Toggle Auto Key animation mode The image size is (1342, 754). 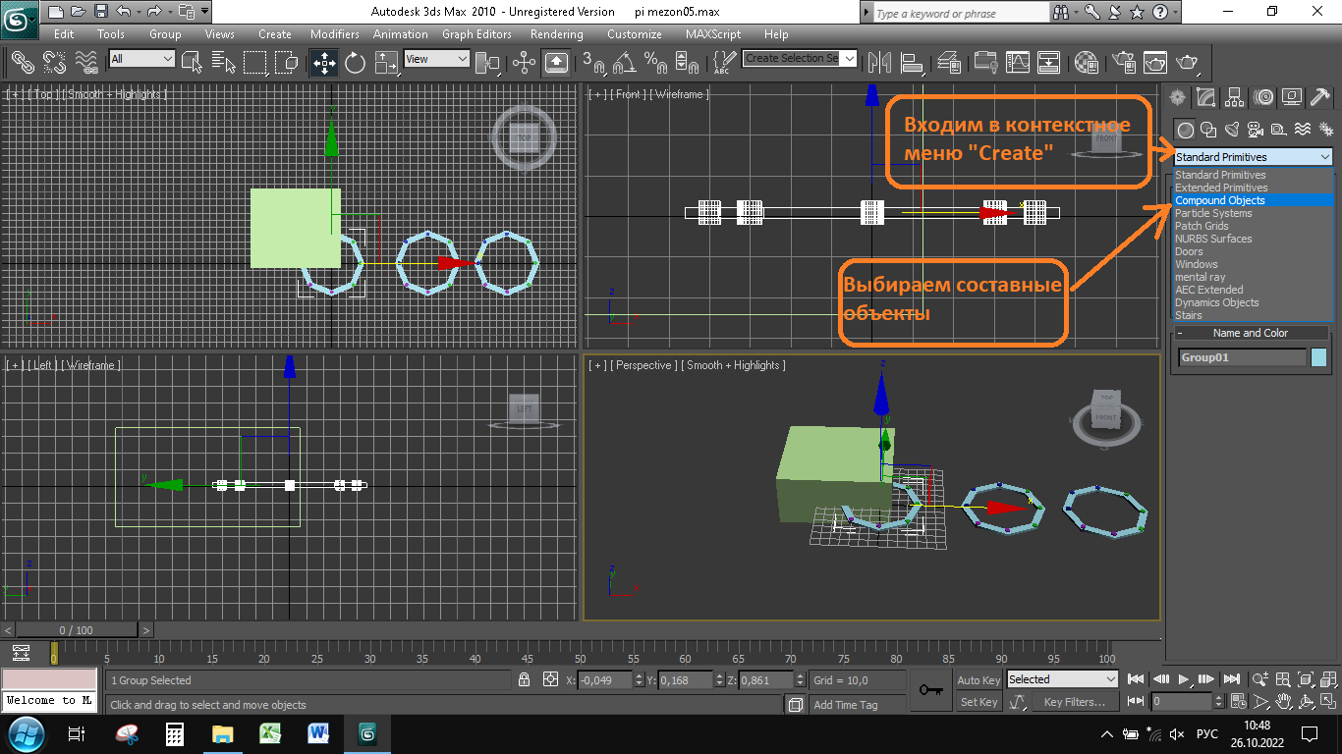pyautogui.click(x=979, y=680)
